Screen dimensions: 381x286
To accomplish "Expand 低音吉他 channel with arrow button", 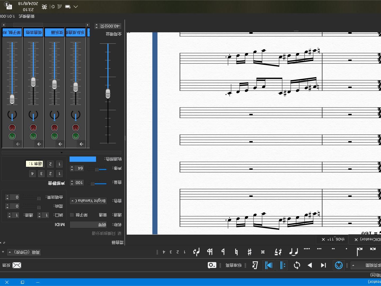I will 39,144.
